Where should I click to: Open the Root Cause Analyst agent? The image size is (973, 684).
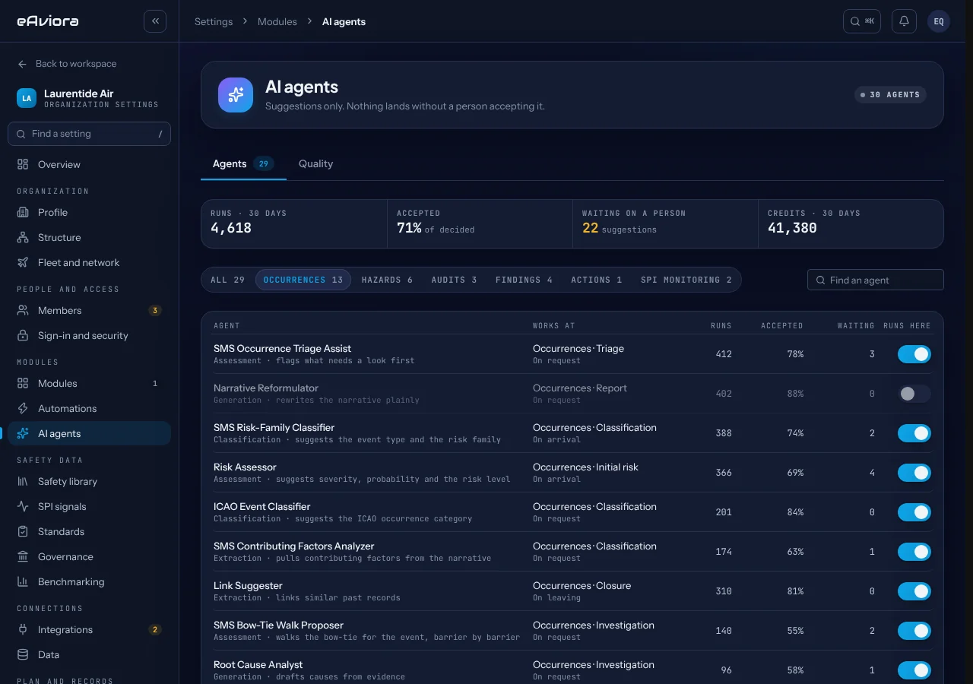[x=258, y=665]
